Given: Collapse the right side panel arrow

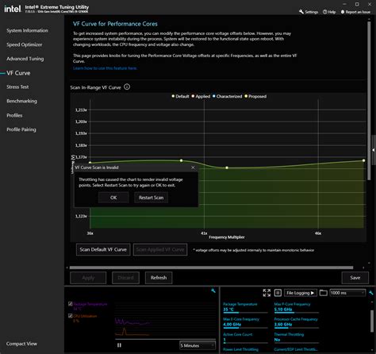Looking at the screenshot, I should tap(374, 150).
